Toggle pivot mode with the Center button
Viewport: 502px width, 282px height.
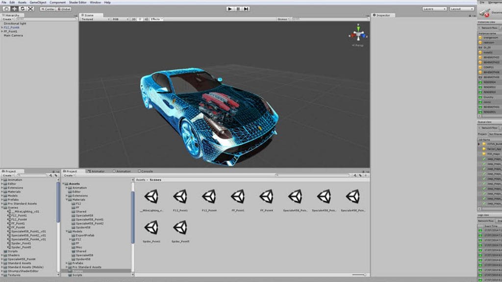click(x=48, y=9)
